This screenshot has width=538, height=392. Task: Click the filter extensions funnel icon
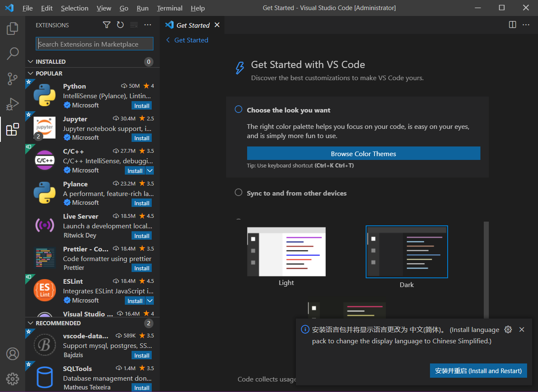pos(107,25)
